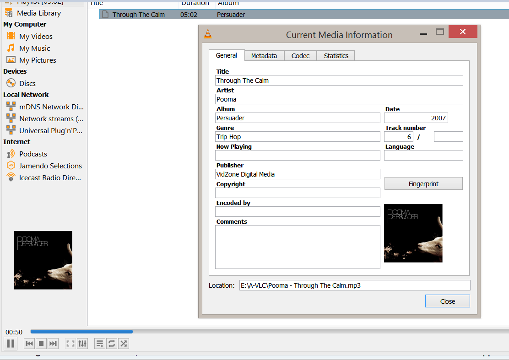Image resolution: width=509 pixels, height=360 pixels.
Task: Click the Publisher field
Action: click(x=298, y=174)
